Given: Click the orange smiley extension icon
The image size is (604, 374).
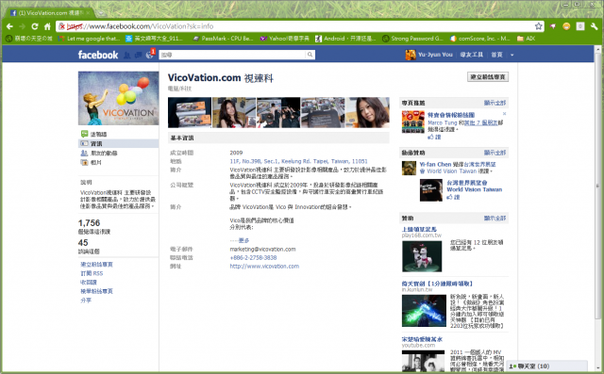Looking at the screenshot, I should point(566,26).
